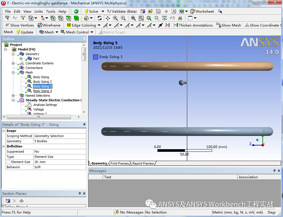Click the Element Size value field 20. mm
This screenshot has height=217, width=283.
point(60,162)
